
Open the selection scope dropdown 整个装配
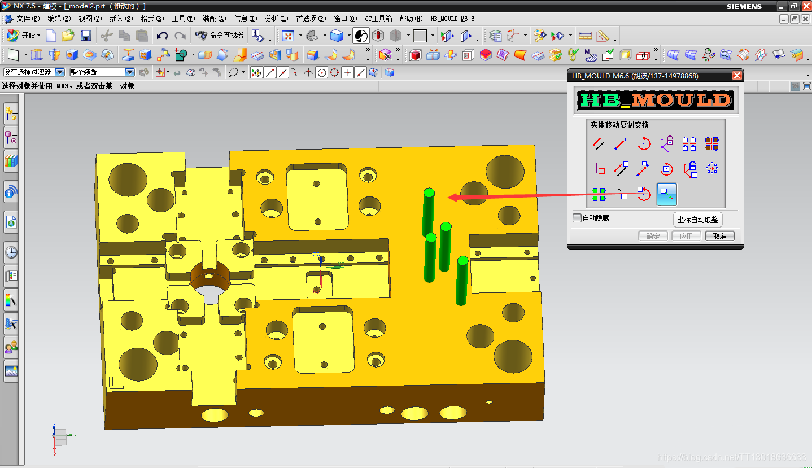click(x=129, y=72)
